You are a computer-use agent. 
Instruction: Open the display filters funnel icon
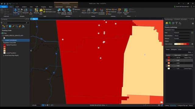176,23
